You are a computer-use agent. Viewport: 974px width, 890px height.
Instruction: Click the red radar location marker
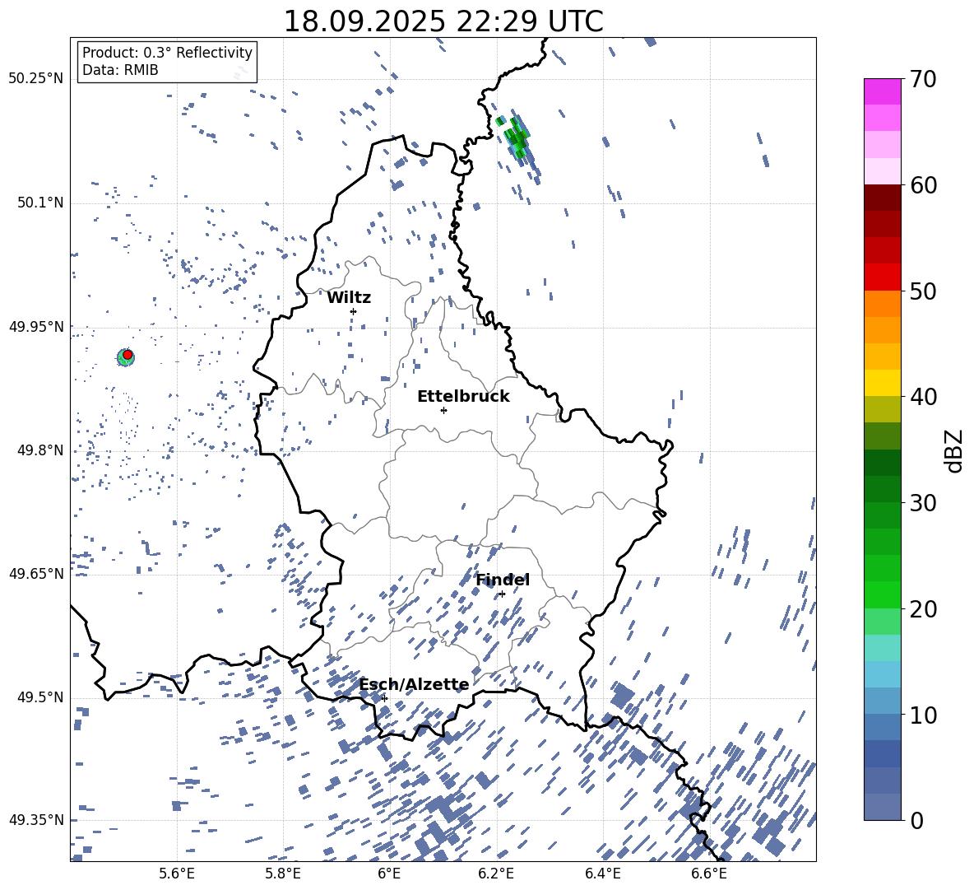tap(128, 355)
